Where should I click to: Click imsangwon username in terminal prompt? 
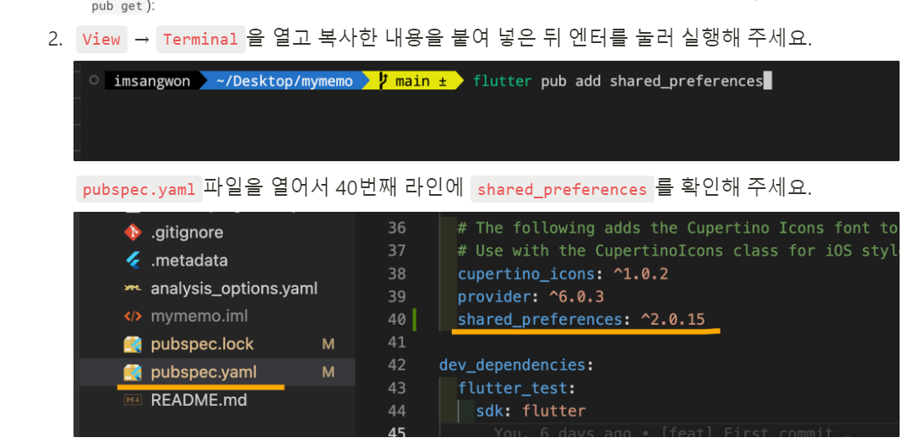[x=152, y=81]
